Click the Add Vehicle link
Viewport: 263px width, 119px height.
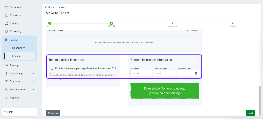[192, 31]
